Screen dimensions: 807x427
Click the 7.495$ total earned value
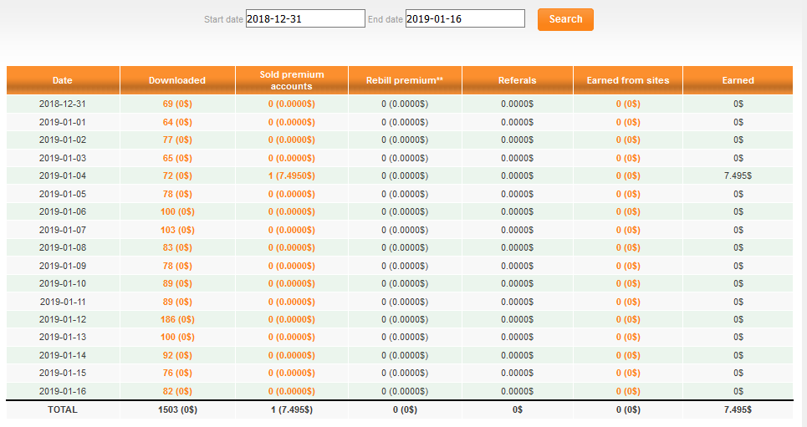point(738,410)
